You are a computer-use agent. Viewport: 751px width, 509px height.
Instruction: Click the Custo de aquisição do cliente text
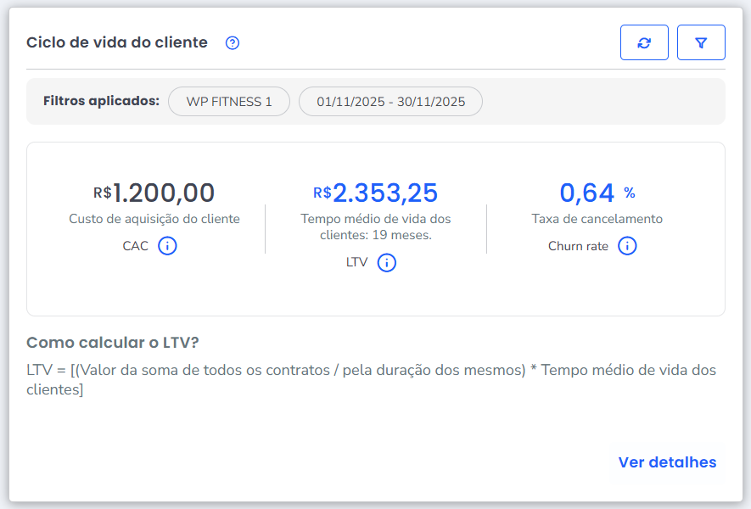[x=154, y=219]
